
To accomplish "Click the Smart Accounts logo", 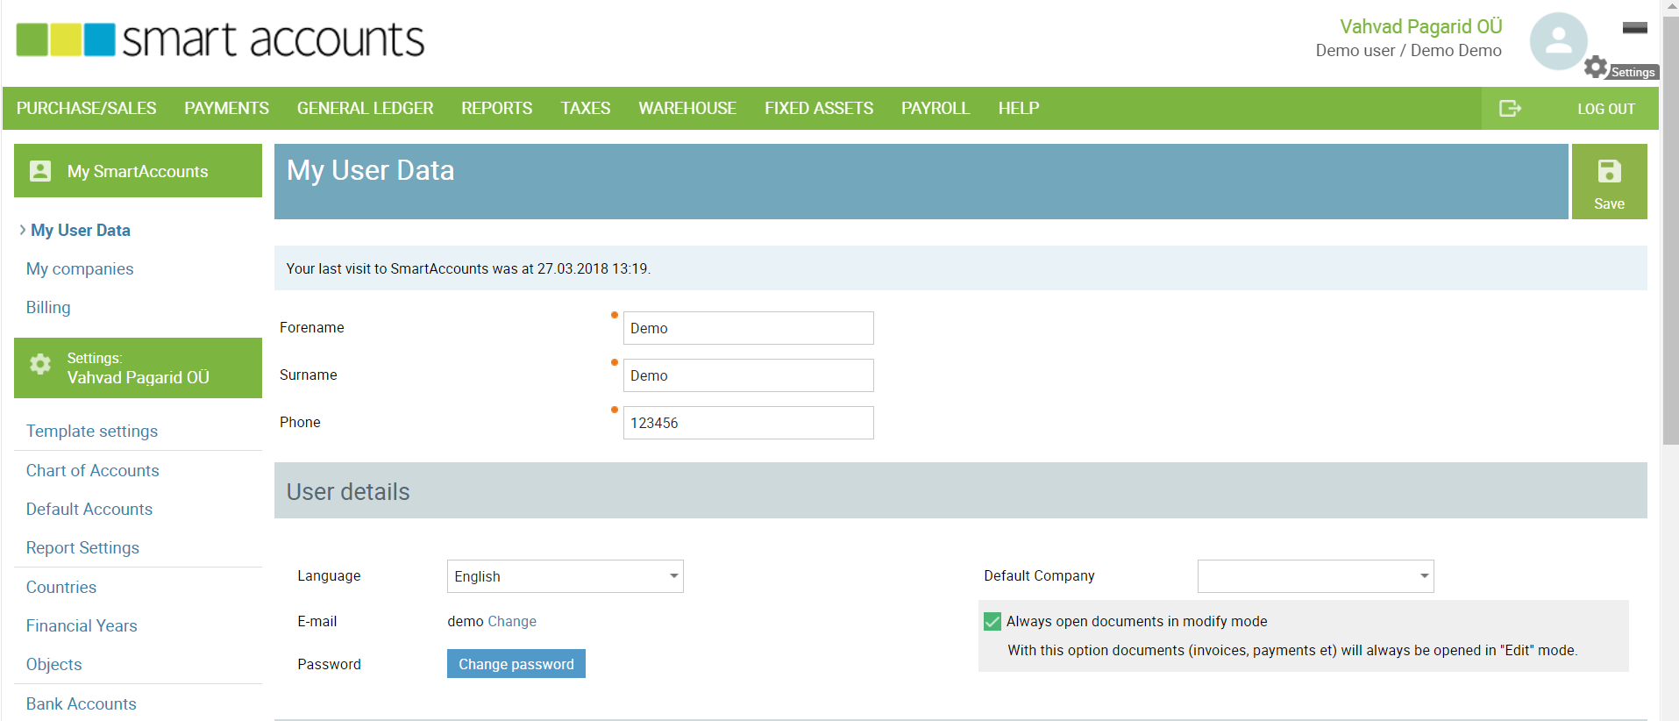I will pyautogui.click(x=220, y=39).
